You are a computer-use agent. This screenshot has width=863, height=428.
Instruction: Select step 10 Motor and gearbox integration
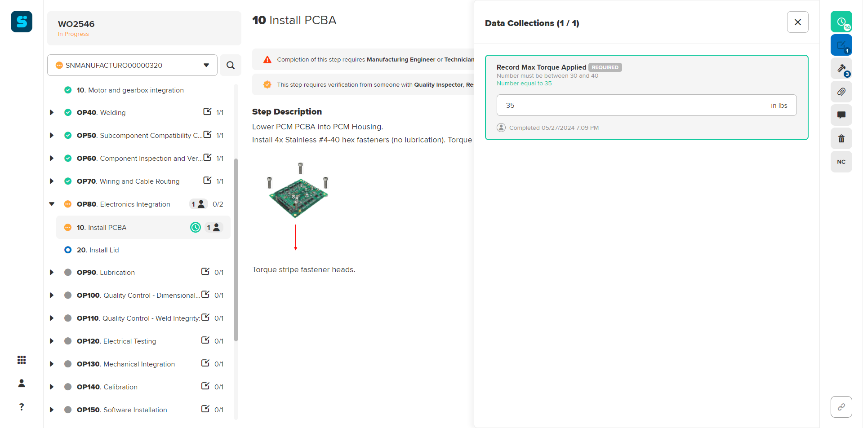130,90
